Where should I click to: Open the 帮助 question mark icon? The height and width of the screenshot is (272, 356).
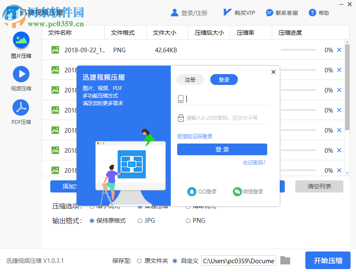pos(312,13)
